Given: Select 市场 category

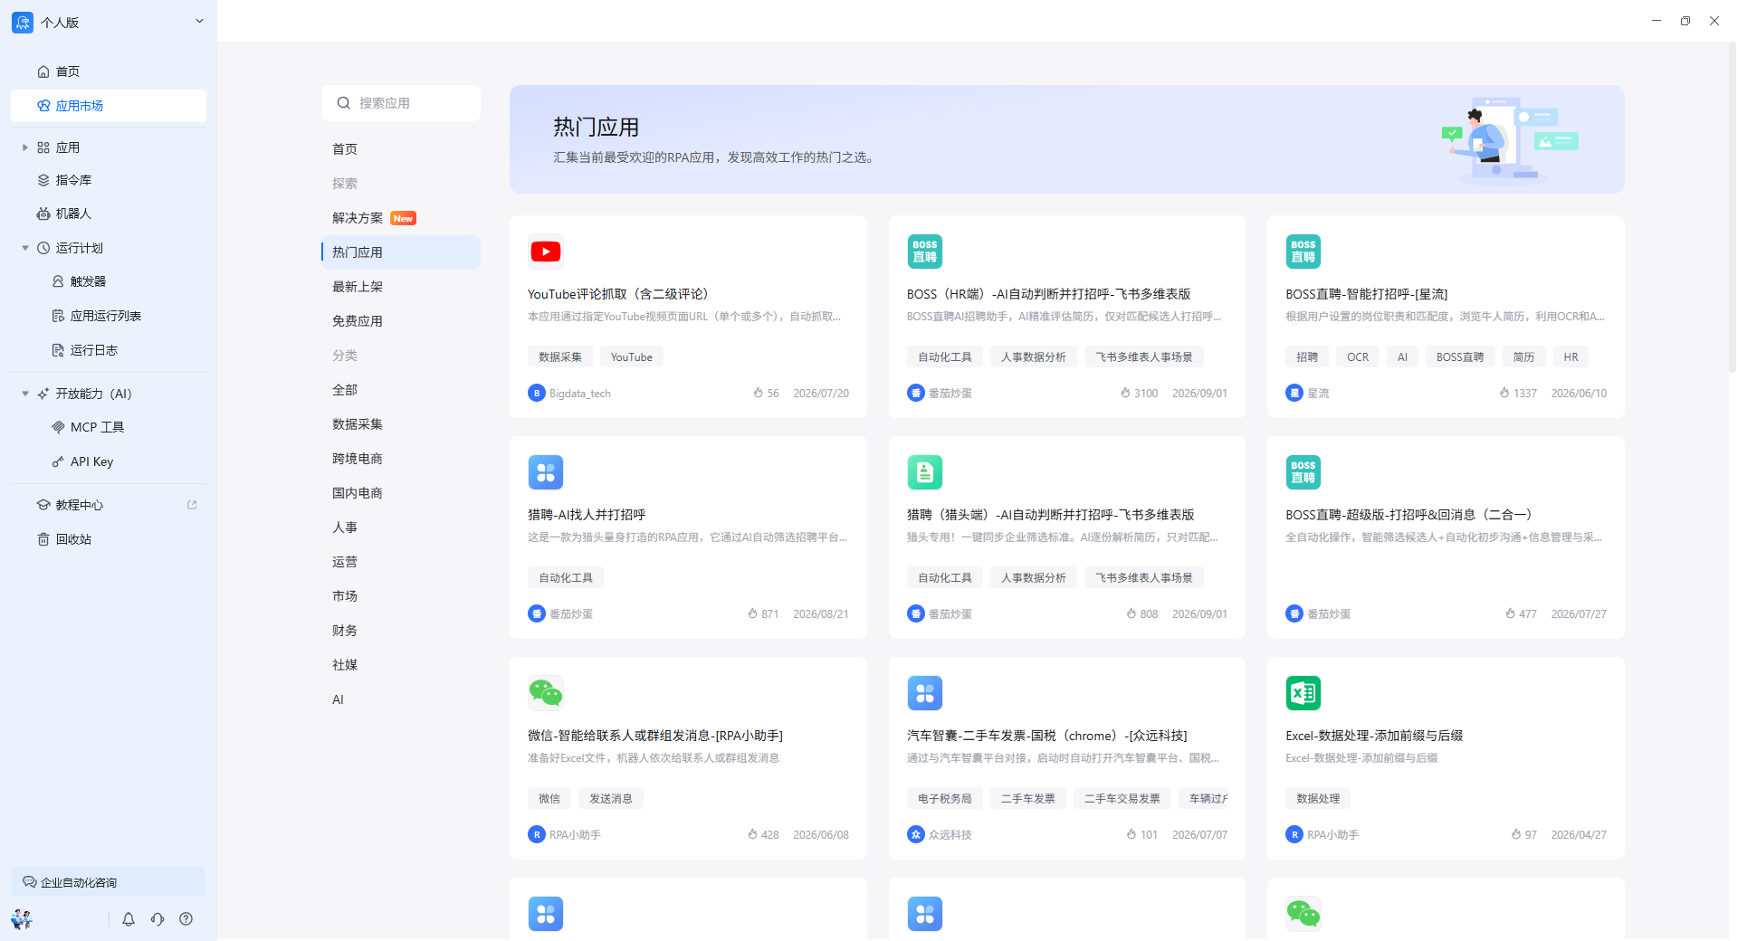Looking at the screenshot, I should point(401,596).
